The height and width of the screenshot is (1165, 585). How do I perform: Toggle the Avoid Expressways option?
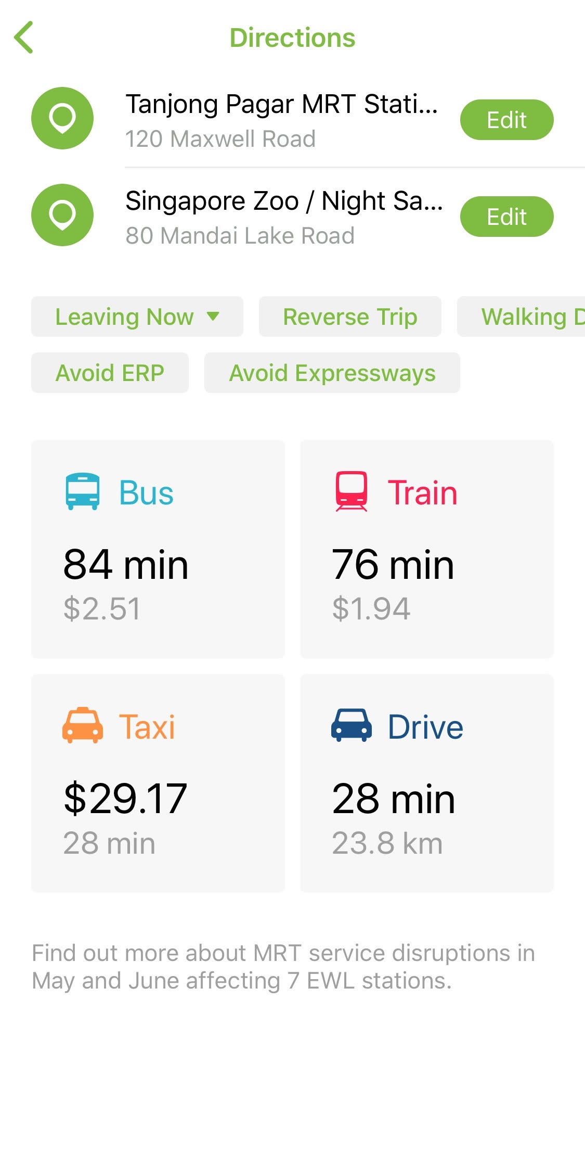click(x=332, y=373)
